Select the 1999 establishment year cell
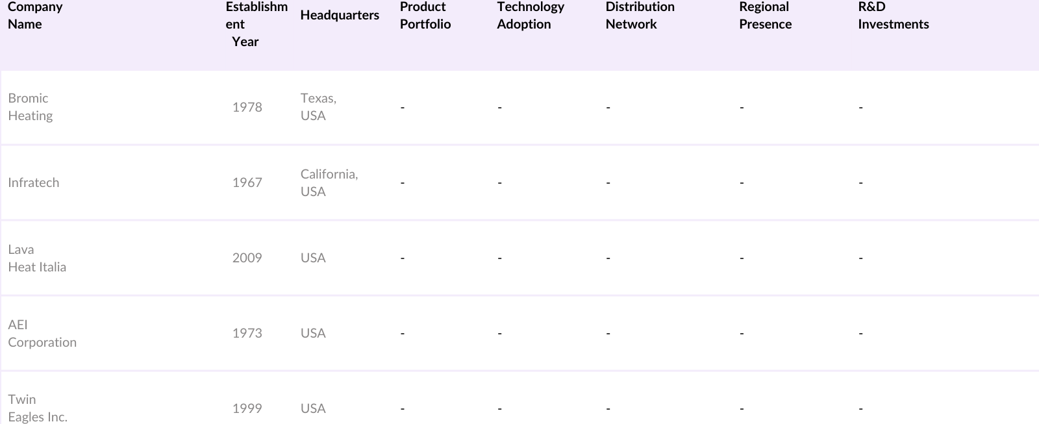Screen dimensions: 1039x424 click(x=247, y=408)
